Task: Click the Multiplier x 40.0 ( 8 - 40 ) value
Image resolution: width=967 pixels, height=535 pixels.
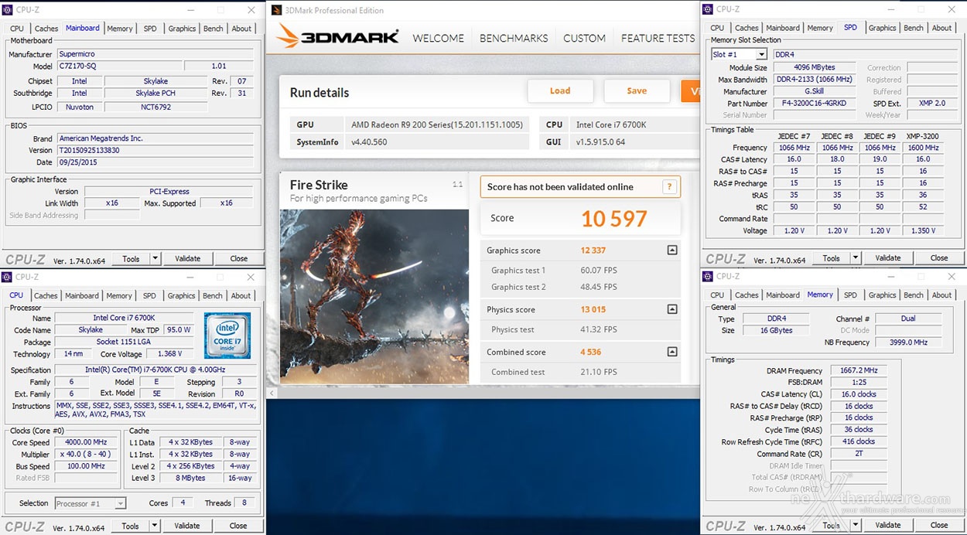Action: click(85, 455)
